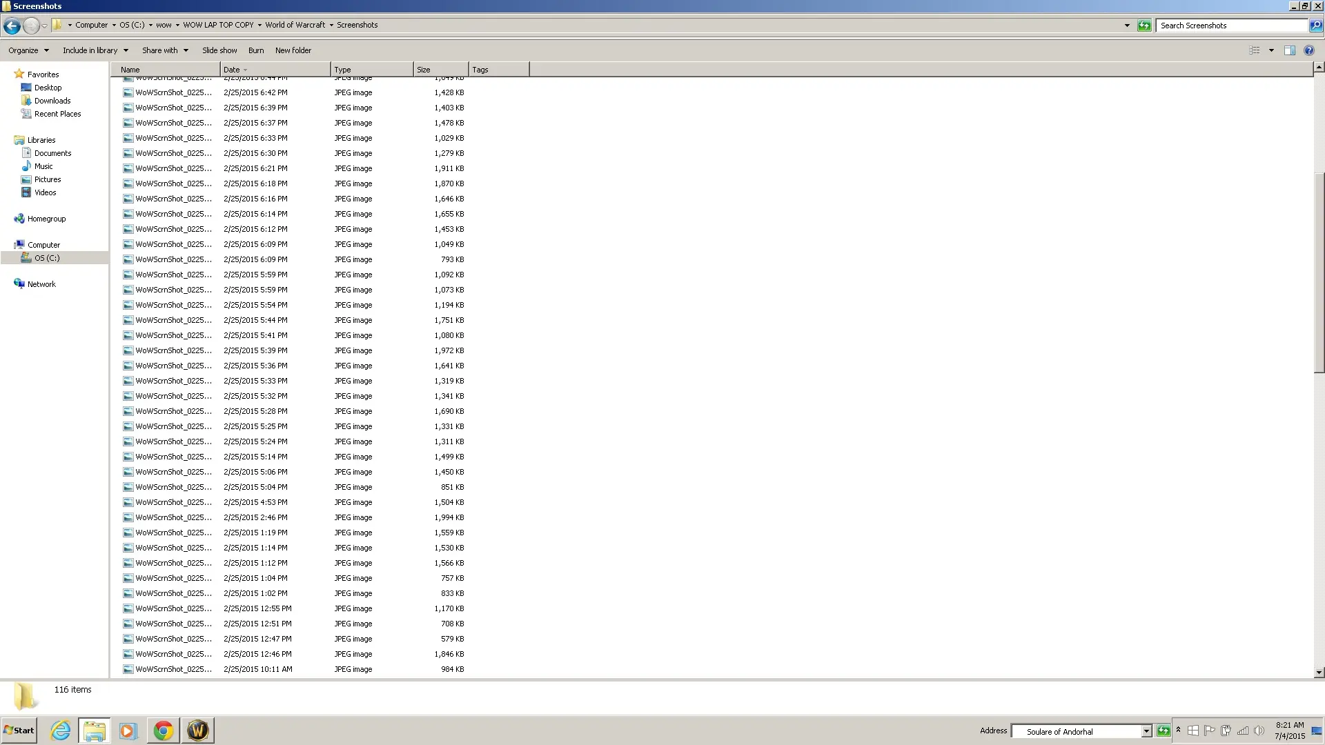Sort by Tags column header
1325x745 pixels.
point(499,70)
